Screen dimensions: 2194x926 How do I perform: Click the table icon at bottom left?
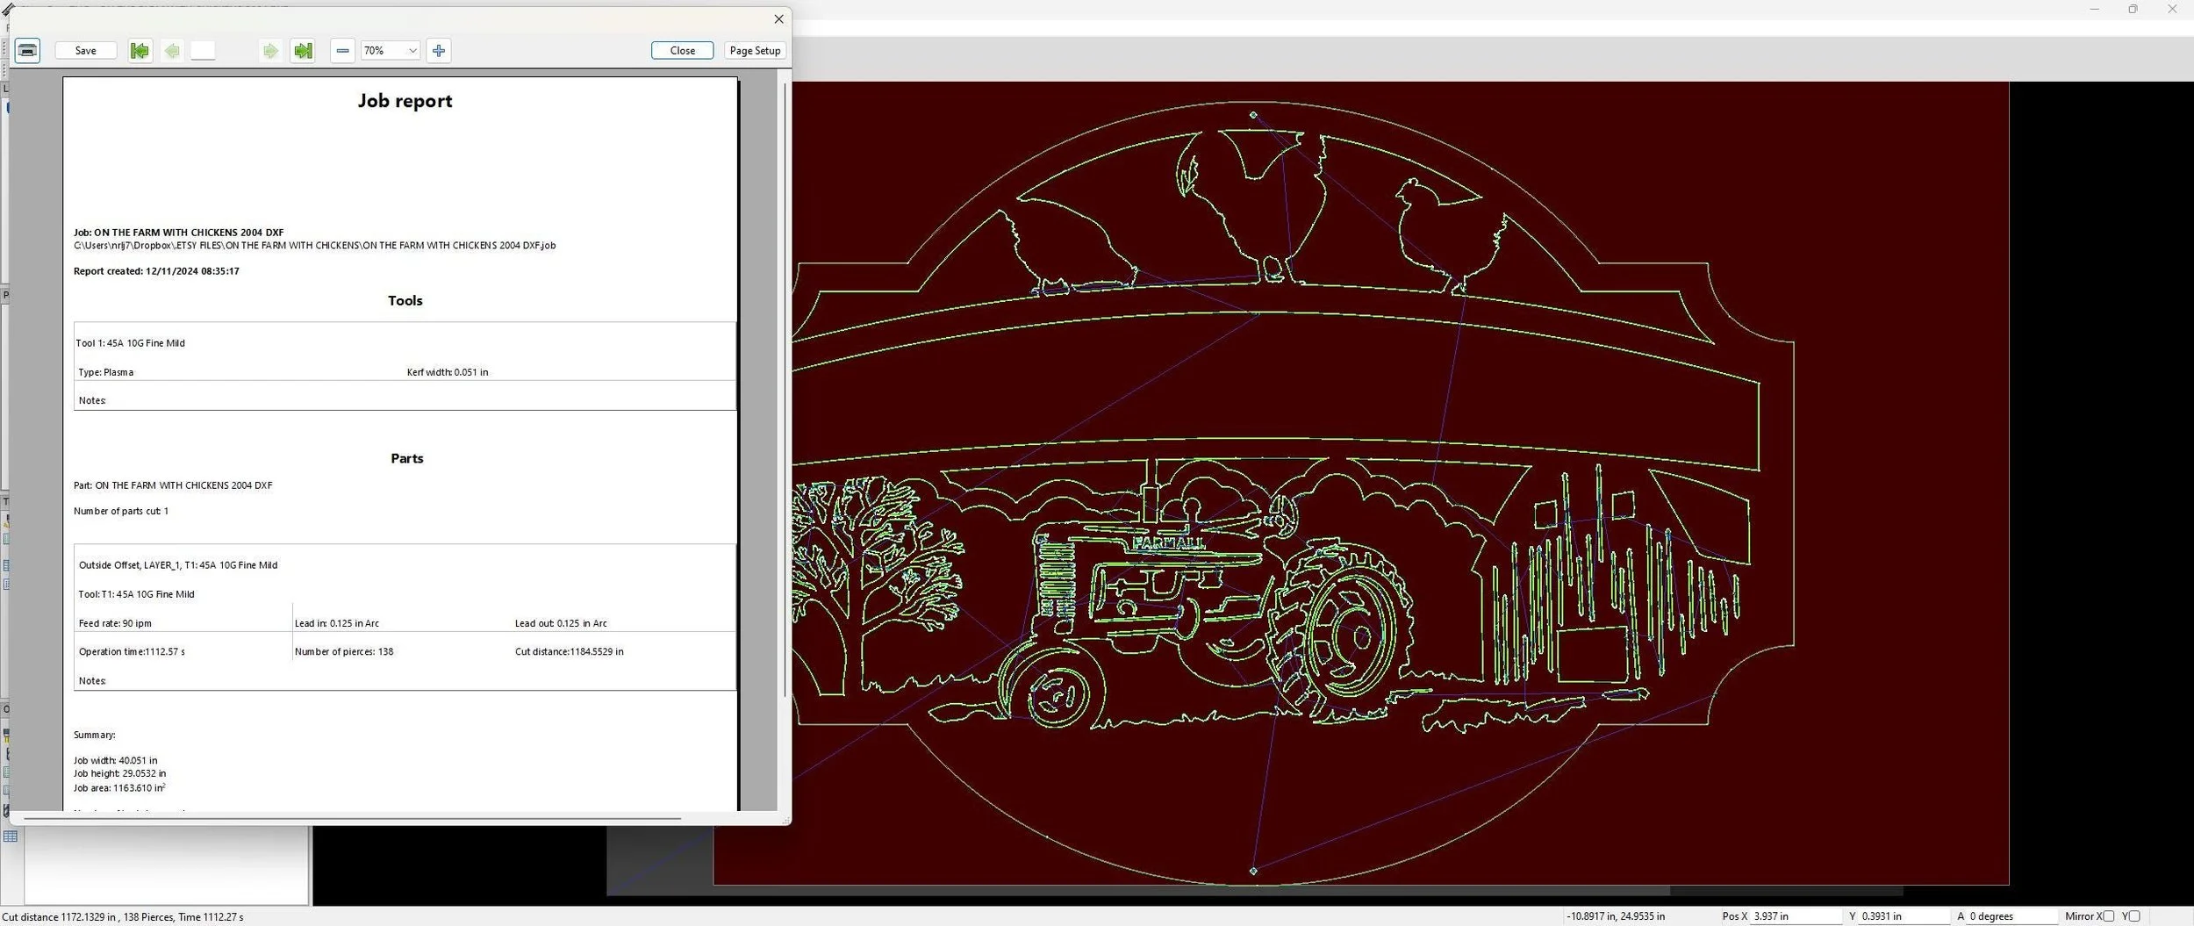click(x=11, y=836)
